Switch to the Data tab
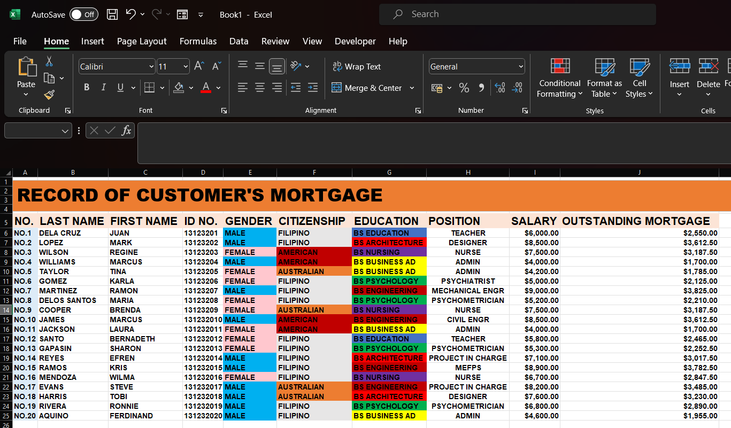Screen dimensions: 731x428 [238, 41]
